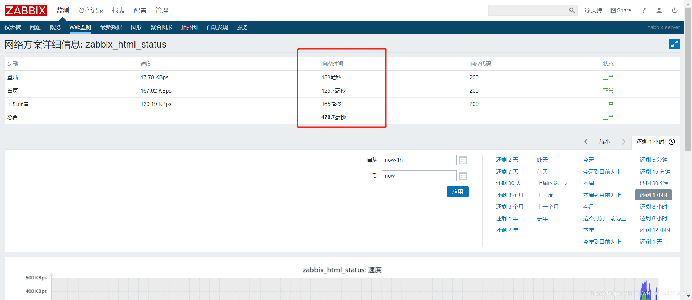Collapse the 还剩 1 小时 time selector tab

coord(656,142)
